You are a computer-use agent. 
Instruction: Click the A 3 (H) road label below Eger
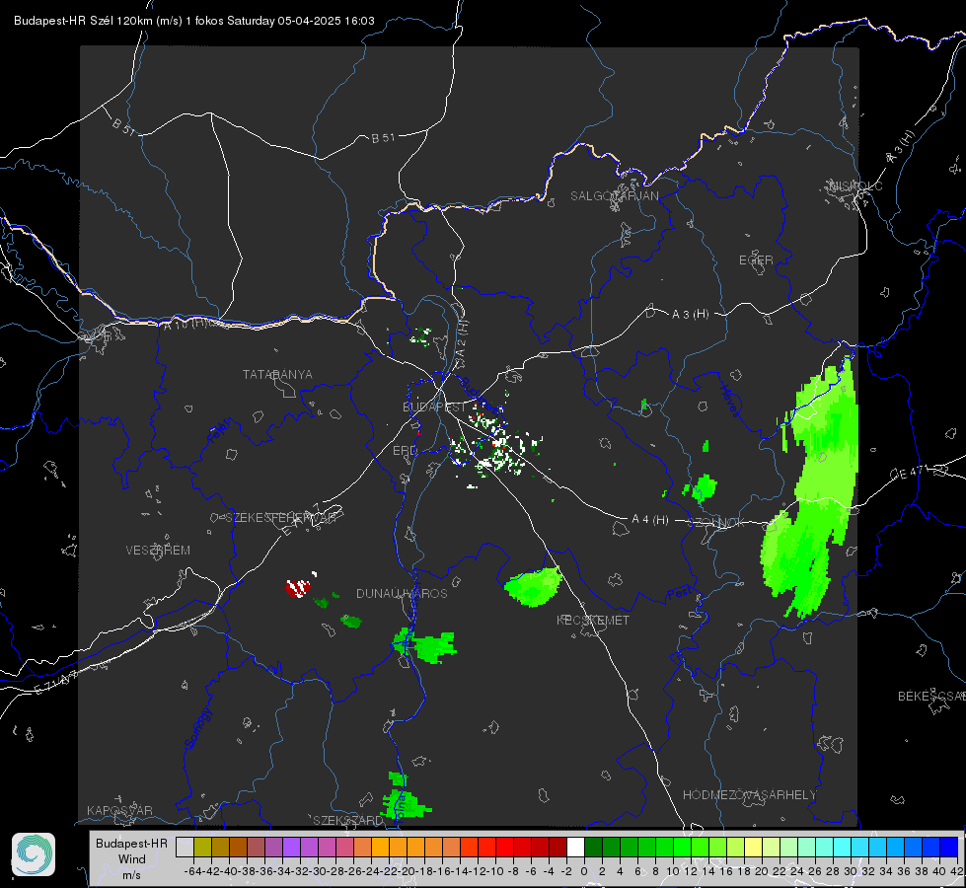[x=690, y=315]
